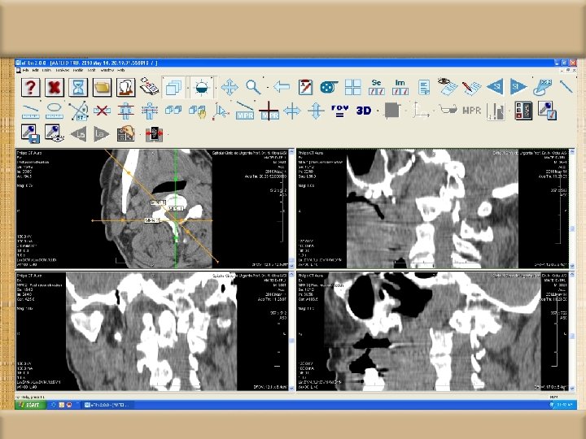Click the hand over grid layout icon
Viewport: 586px width, 439px height.
point(126,133)
